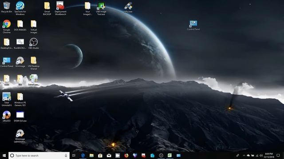The image size is (284, 159).
Task: Click the 'Type here to search' box
Action: click(x=39, y=155)
